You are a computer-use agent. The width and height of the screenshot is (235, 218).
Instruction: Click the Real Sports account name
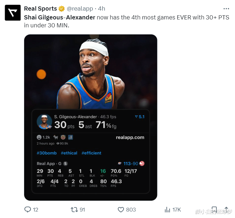click(x=40, y=9)
